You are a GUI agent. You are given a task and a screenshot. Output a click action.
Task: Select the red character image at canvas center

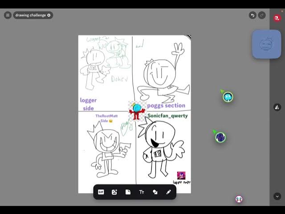(138, 111)
